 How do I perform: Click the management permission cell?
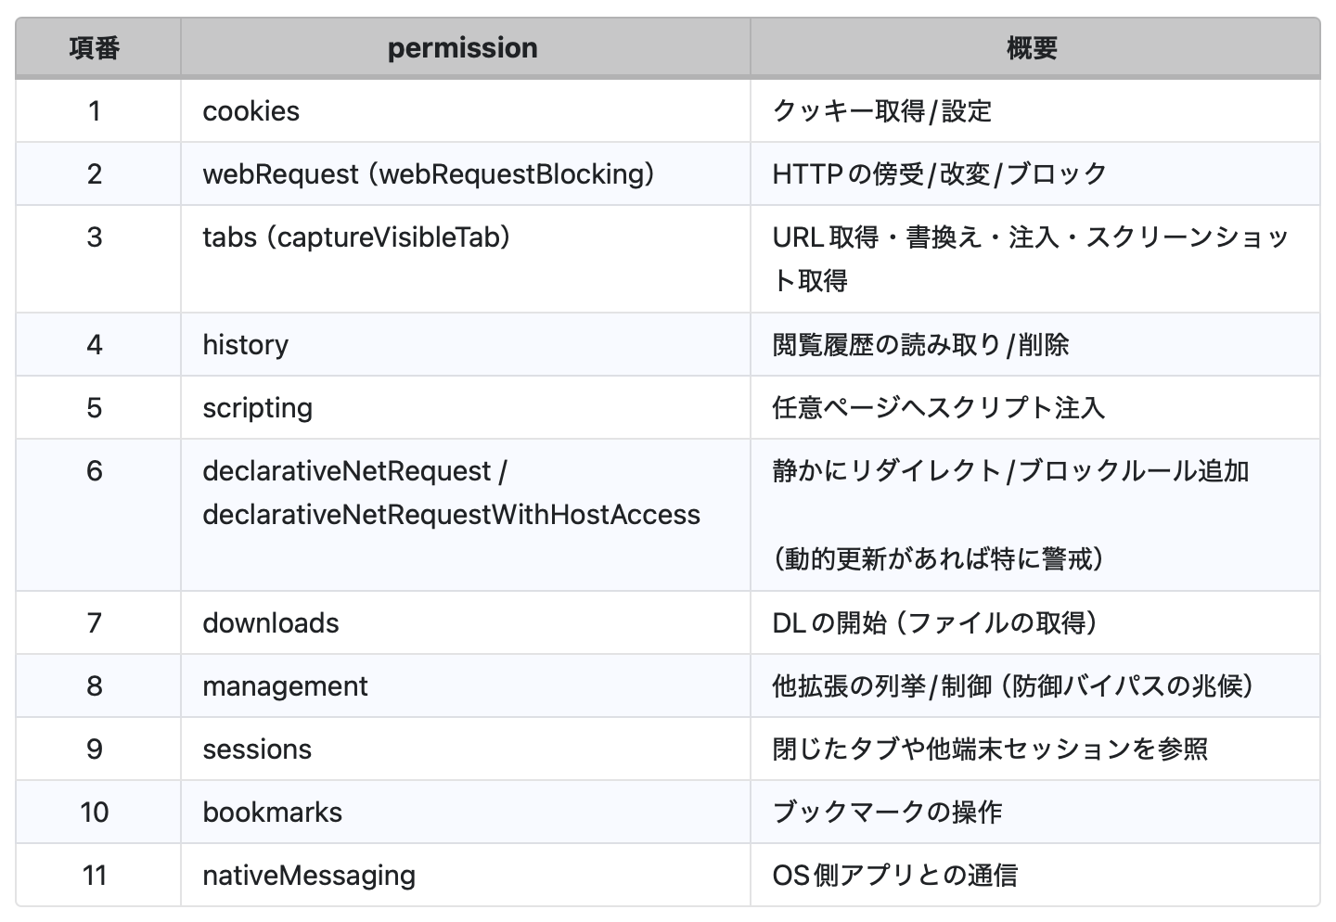285,686
